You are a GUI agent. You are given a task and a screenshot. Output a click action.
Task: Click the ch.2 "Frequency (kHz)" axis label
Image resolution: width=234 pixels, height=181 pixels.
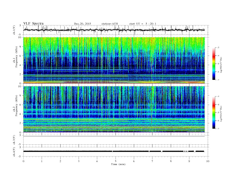16,105
